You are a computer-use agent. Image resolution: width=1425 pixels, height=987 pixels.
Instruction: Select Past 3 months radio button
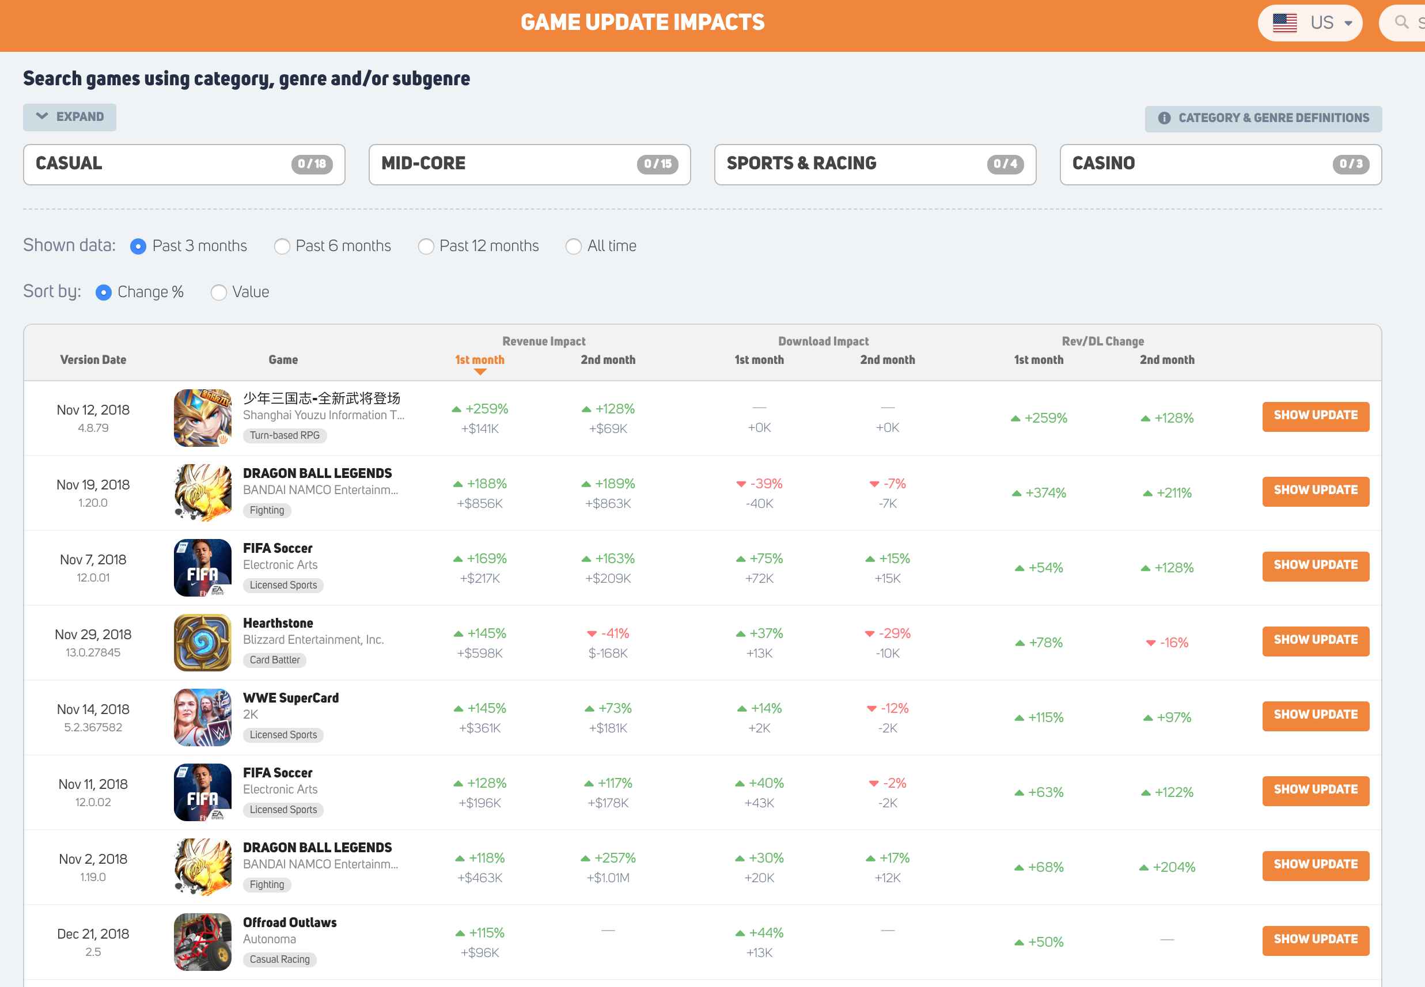click(x=139, y=246)
